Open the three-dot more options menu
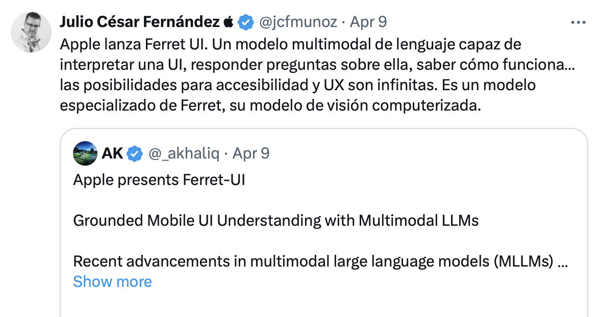The height and width of the screenshot is (317, 600). point(578,22)
